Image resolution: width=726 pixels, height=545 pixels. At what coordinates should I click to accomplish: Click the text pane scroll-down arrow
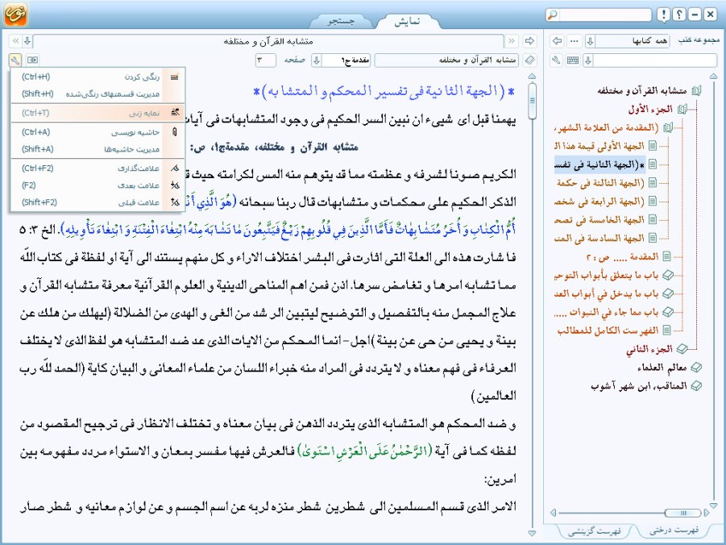coord(533,534)
